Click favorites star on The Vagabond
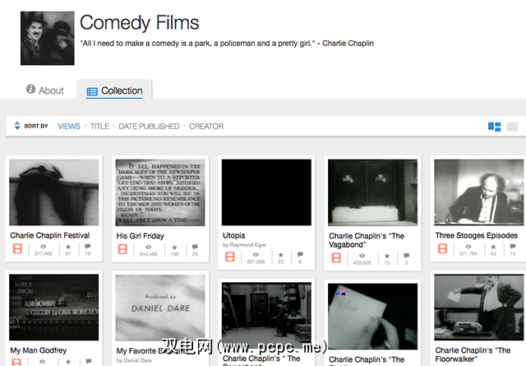This screenshot has width=526, height=366. [x=387, y=256]
